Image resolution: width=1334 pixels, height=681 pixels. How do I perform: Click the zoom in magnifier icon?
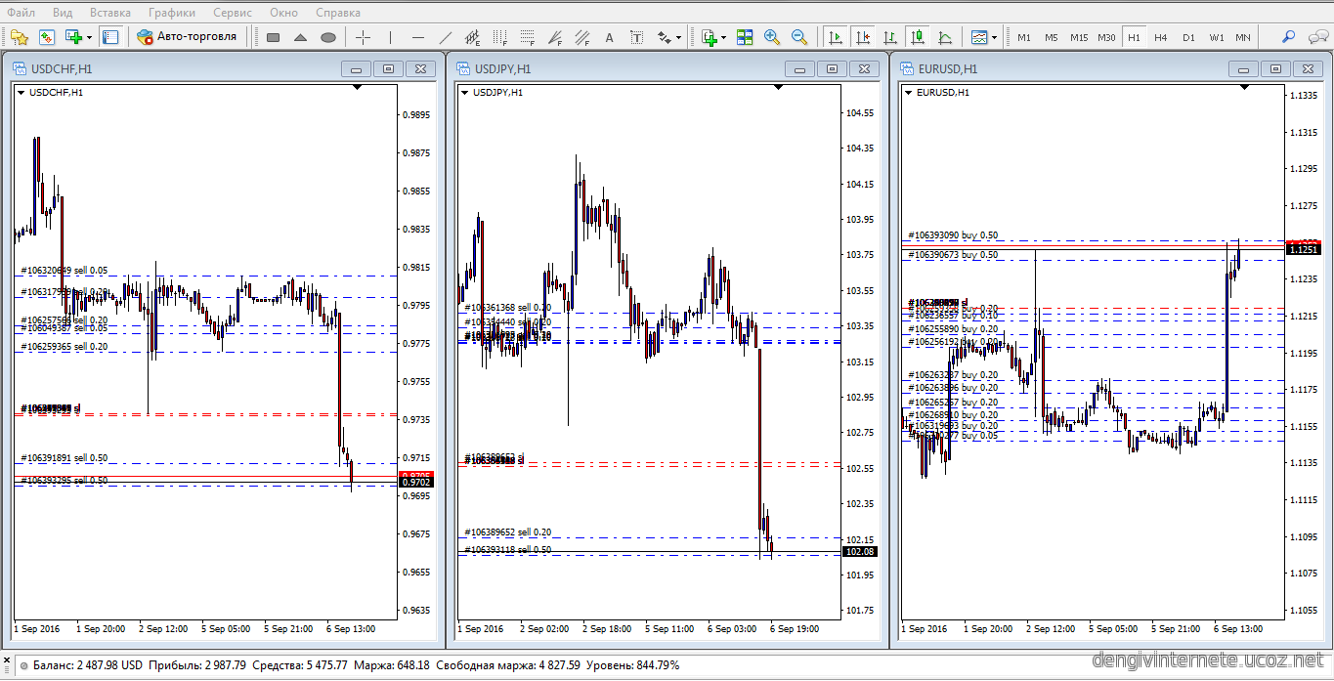772,37
